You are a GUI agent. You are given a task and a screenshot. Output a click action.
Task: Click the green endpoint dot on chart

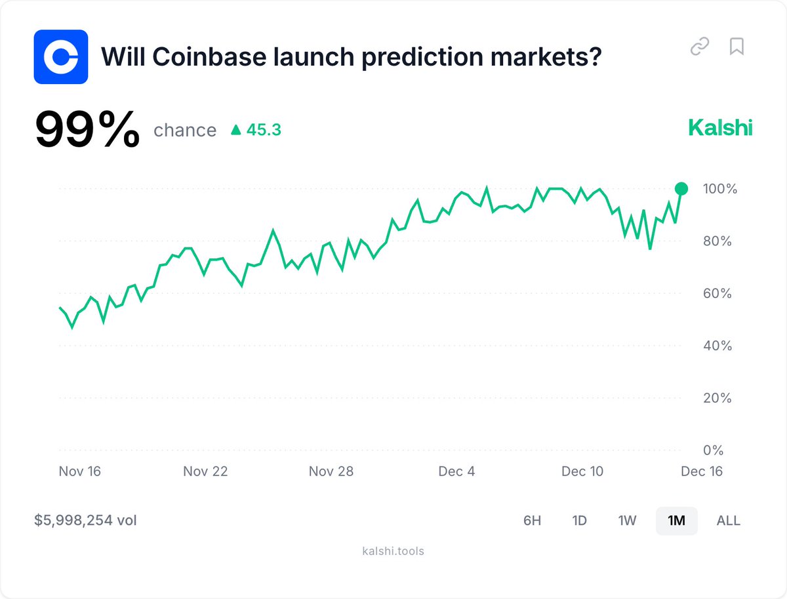(x=681, y=189)
